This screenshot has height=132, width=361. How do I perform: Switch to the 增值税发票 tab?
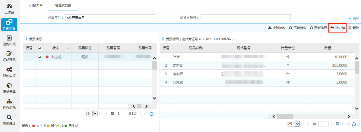(x=63, y=5)
